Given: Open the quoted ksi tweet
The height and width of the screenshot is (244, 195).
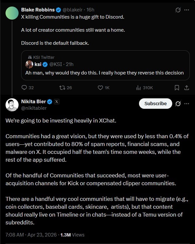Looking at the screenshot, I should click(x=105, y=65).
